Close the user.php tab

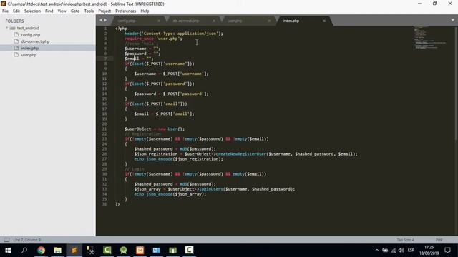pyautogui.click(x=269, y=21)
